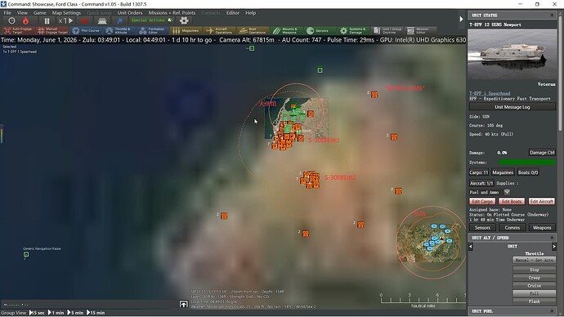
Task: Click the ship silhouette icon in the toolbar
Action: pos(102,21)
